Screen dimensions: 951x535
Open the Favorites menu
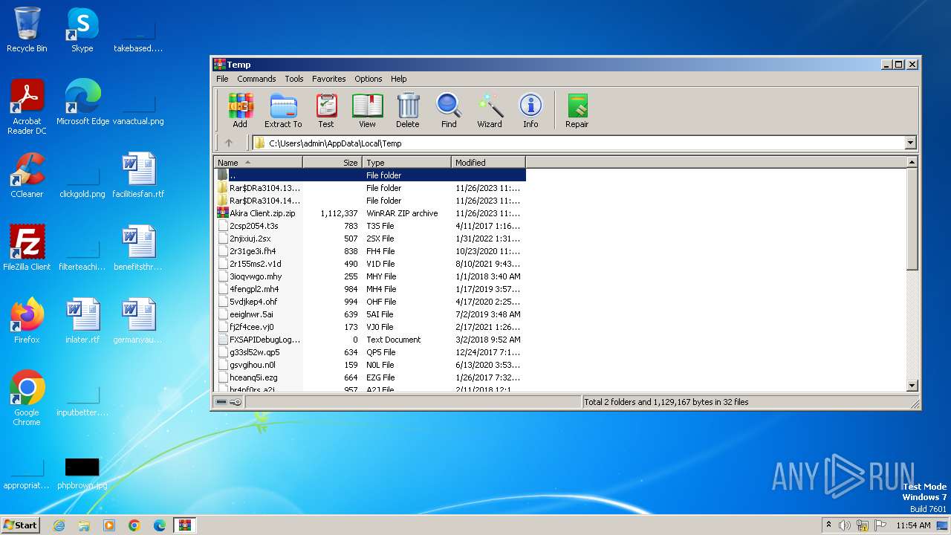click(328, 79)
